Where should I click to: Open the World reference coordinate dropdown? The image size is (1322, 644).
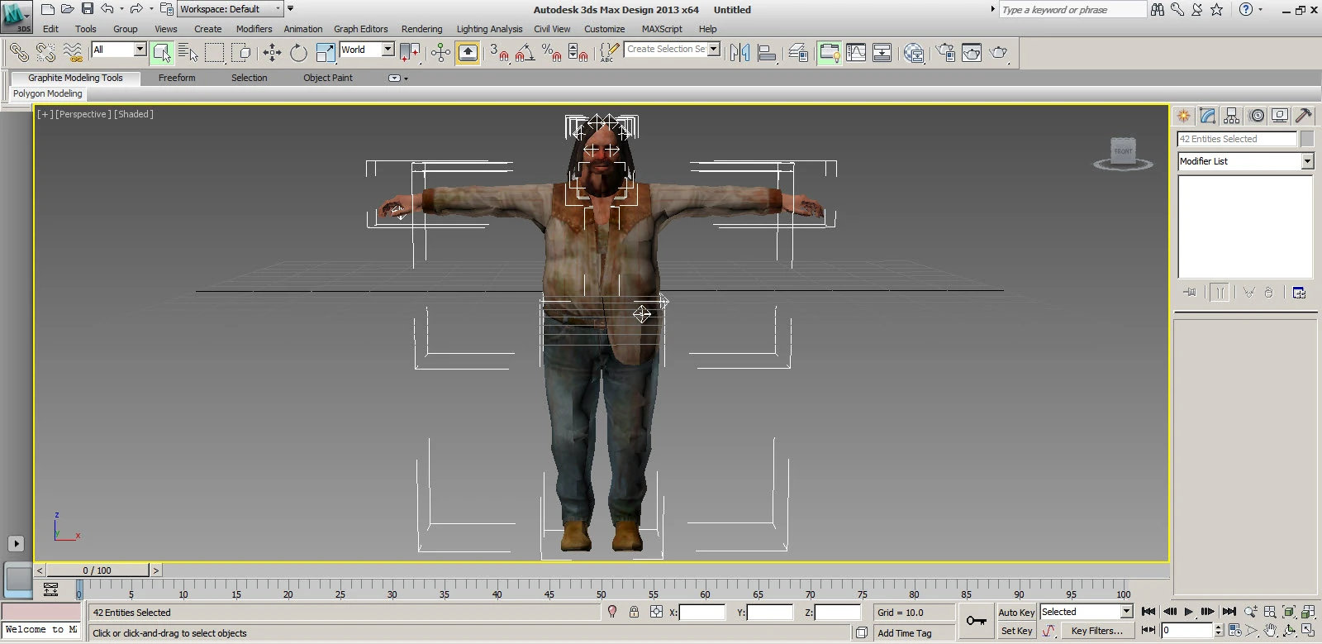388,50
